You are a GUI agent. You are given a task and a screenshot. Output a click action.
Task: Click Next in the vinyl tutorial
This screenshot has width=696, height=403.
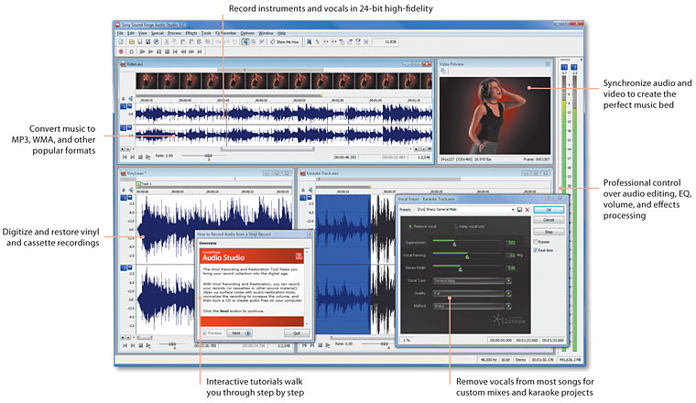[239, 332]
